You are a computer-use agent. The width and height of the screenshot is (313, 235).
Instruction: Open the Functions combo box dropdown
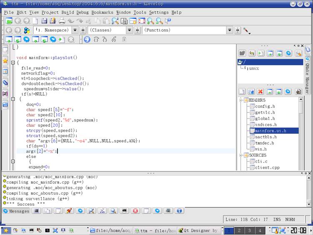(230, 30)
